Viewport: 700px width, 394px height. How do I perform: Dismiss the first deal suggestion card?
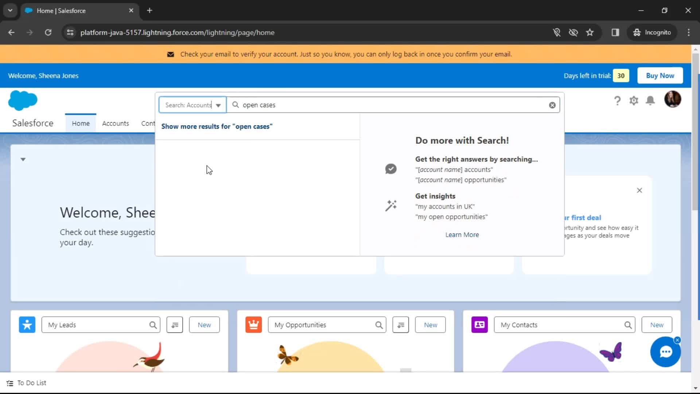coord(639,190)
